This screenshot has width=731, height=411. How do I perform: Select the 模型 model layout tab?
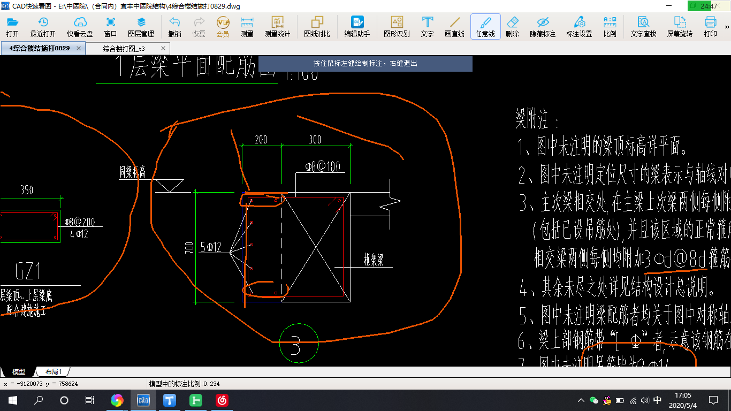tap(18, 371)
